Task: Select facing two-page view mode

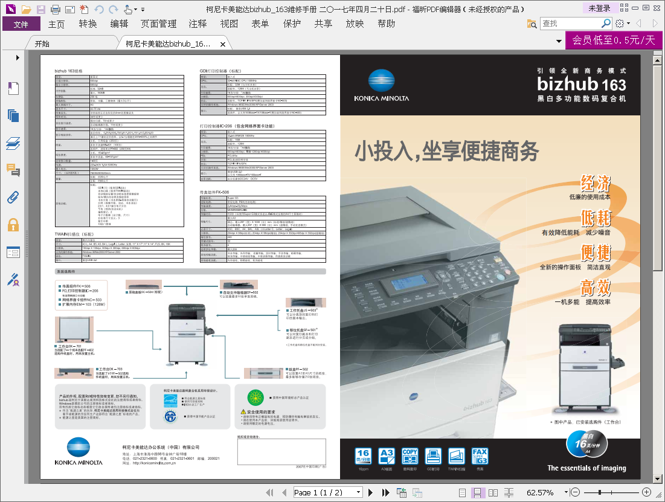Action: (493, 493)
